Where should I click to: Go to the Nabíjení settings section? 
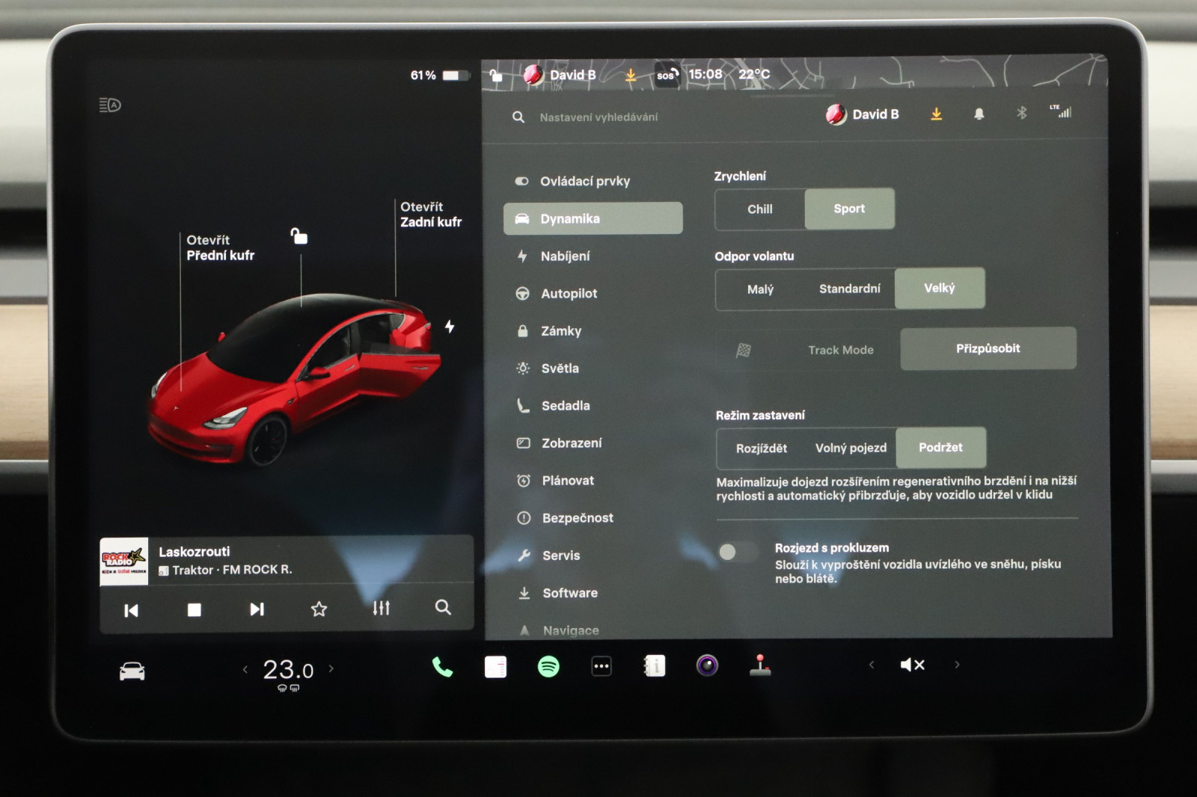pyautogui.click(x=565, y=256)
